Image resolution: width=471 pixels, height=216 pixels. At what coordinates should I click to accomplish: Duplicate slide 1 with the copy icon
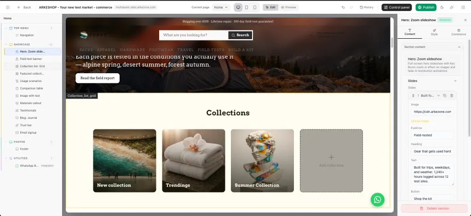point(445,95)
